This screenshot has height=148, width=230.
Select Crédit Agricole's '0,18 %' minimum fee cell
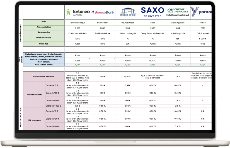coord(178,77)
